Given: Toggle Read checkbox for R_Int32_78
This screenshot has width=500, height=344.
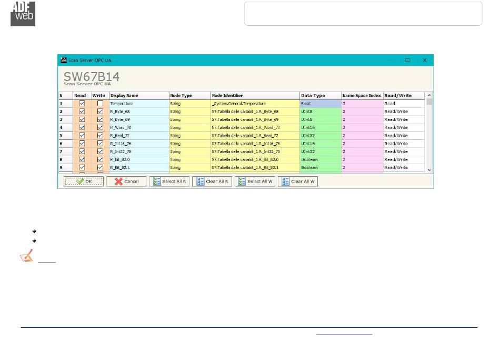Looking at the screenshot, I should [x=82, y=151].
